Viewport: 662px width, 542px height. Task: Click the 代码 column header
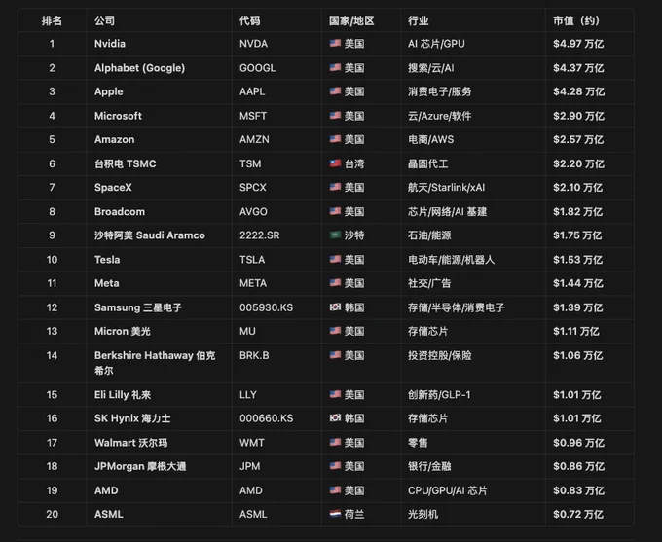pyautogui.click(x=249, y=20)
